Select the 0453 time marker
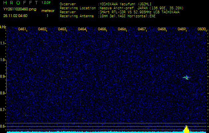 pyautogui.click(x=62, y=29)
